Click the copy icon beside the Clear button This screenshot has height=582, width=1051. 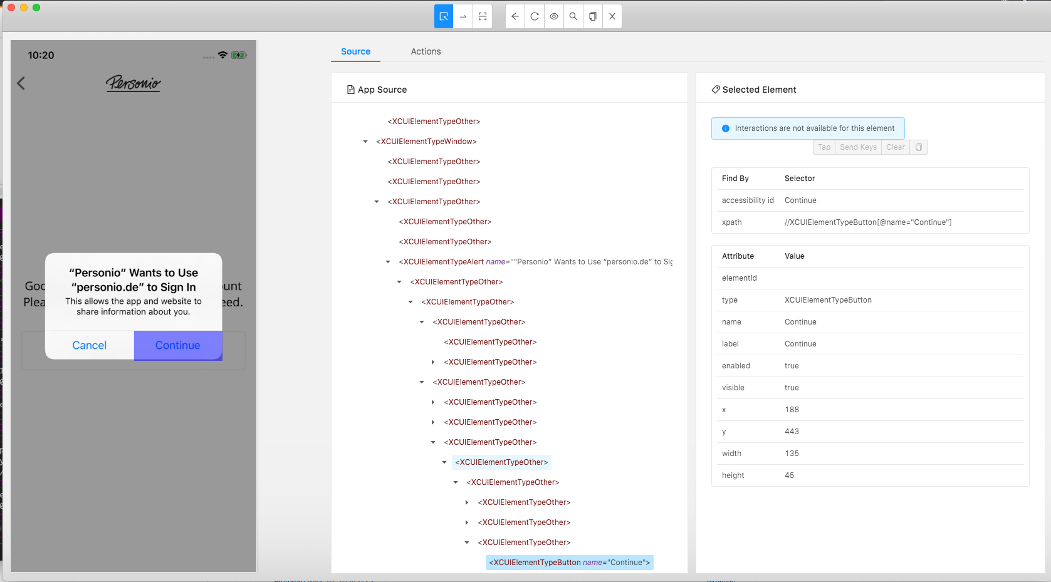pyautogui.click(x=918, y=147)
